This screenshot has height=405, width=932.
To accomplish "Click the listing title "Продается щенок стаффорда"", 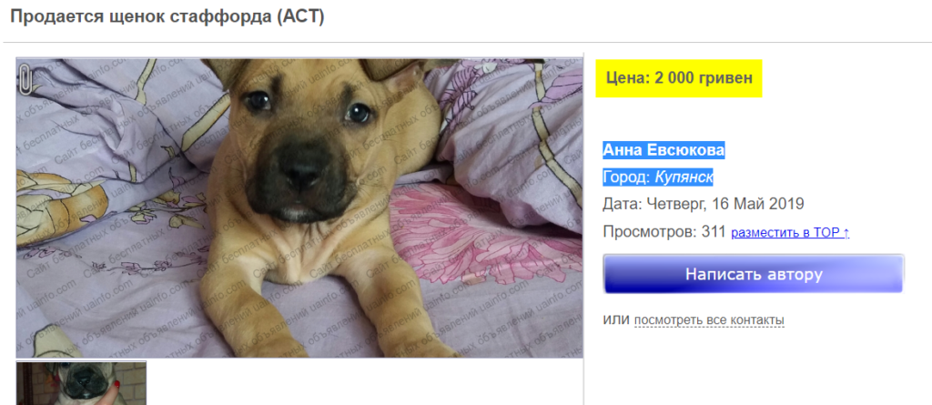I will [x=141, y=16].
